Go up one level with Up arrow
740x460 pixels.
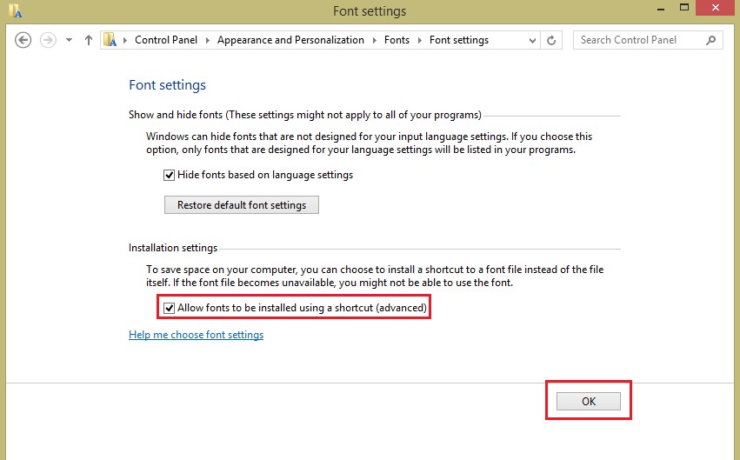89,40
